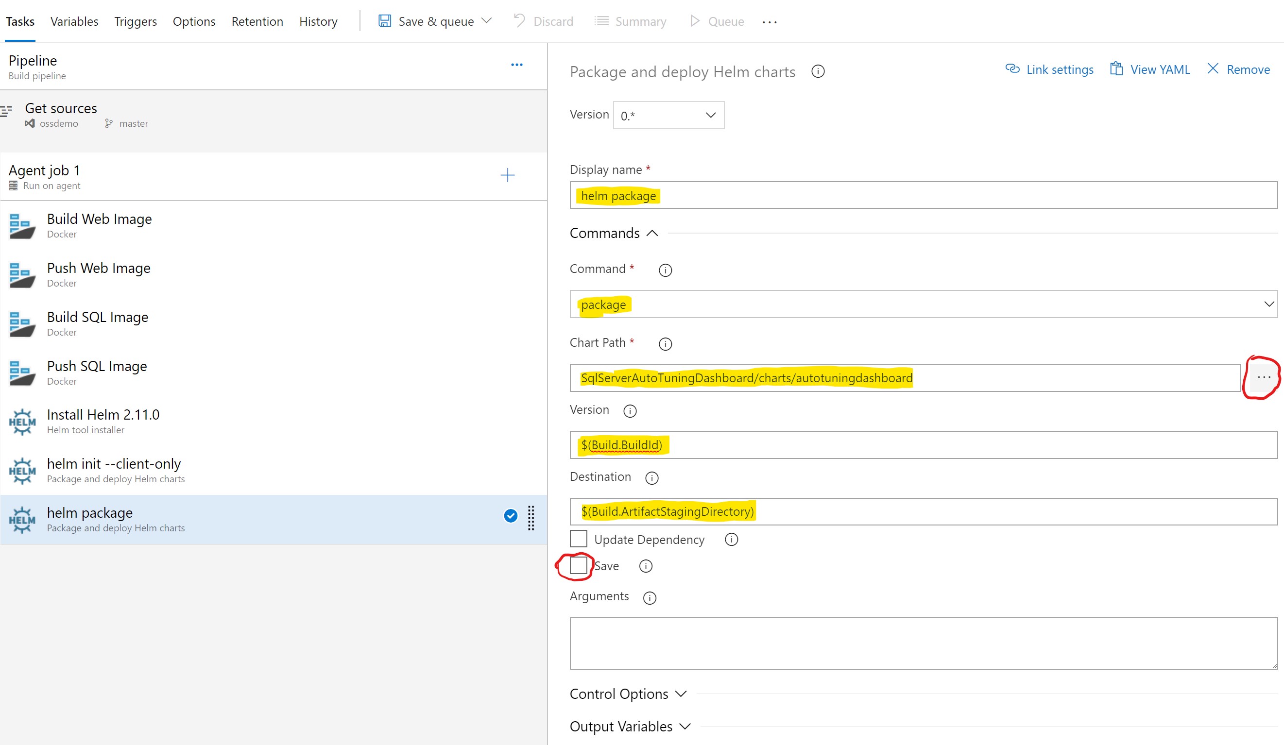Toggle the blue checkmark on the helm package task

[510, 516]
